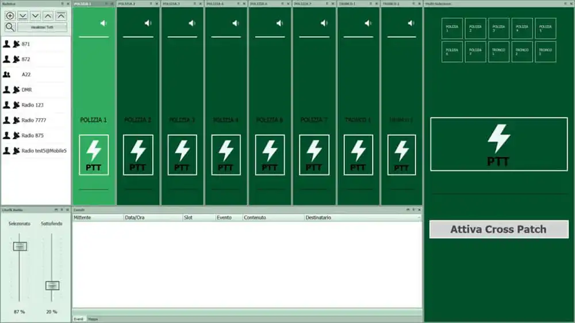Screen dimensions: 575x323
Task: Toggle POLIZIA 1 tile in multi-selection grid
Action: (x=452, y=28)
